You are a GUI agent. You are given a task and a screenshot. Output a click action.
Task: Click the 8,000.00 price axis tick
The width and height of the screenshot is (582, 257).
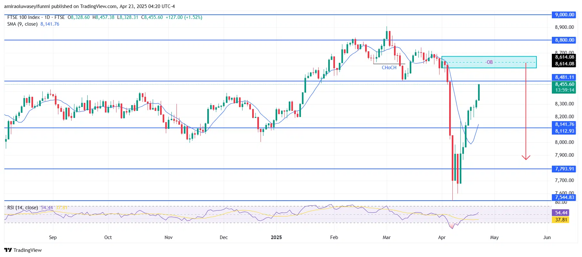click(x=564, y=142)
